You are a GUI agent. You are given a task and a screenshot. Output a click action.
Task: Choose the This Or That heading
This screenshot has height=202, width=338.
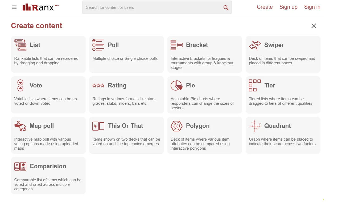(125, 126)
